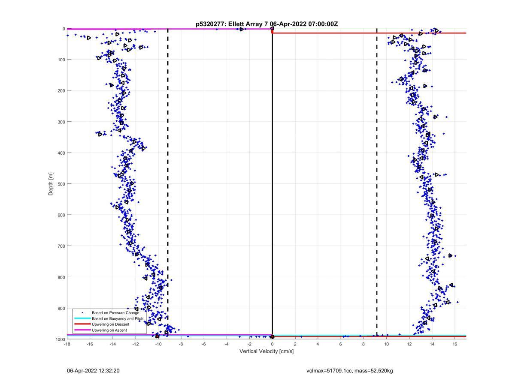Click velocity axis tick label -14
The height and width of the screenshot is (381, 515).
tap(112, 344)
